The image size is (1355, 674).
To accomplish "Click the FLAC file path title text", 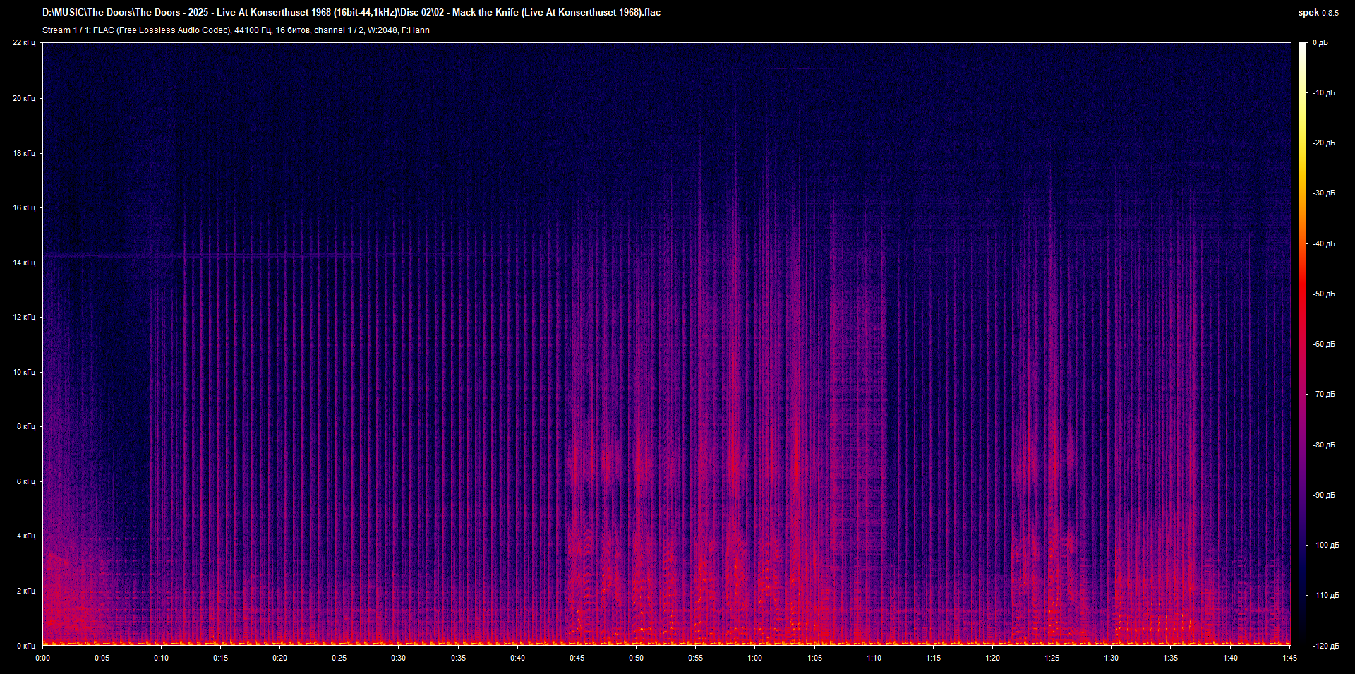I will pos(351,13).
